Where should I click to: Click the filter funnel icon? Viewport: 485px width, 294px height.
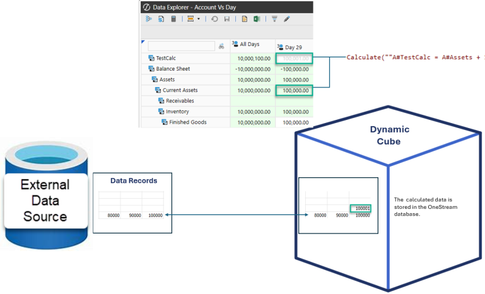pyautogui.click(x=274, y=20)
